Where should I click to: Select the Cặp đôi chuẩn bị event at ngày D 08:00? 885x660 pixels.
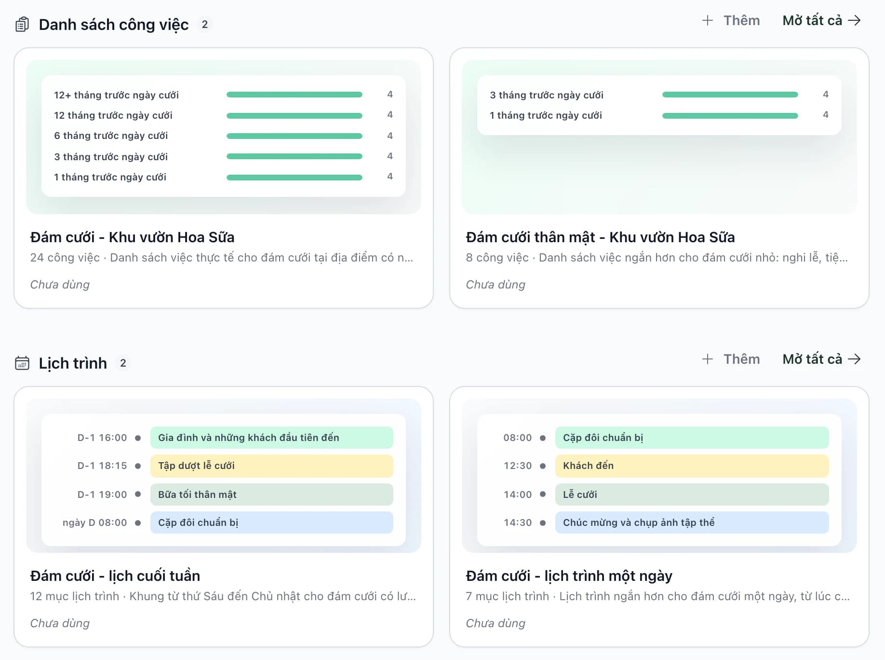click(272, 522)
